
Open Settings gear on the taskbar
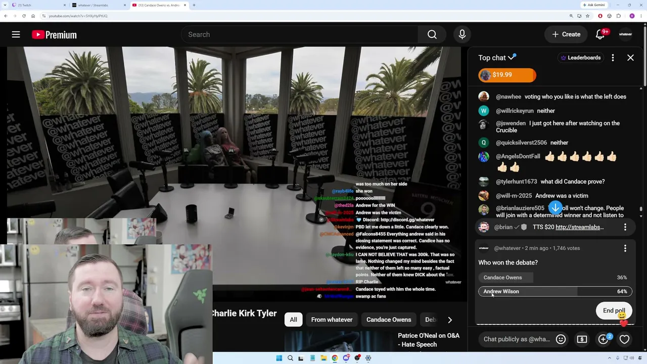368,358
